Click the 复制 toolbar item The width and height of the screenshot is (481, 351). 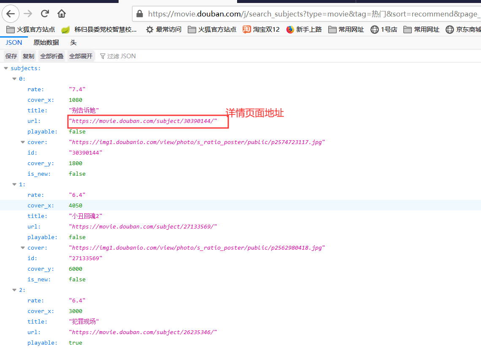[x=28, y=56]
